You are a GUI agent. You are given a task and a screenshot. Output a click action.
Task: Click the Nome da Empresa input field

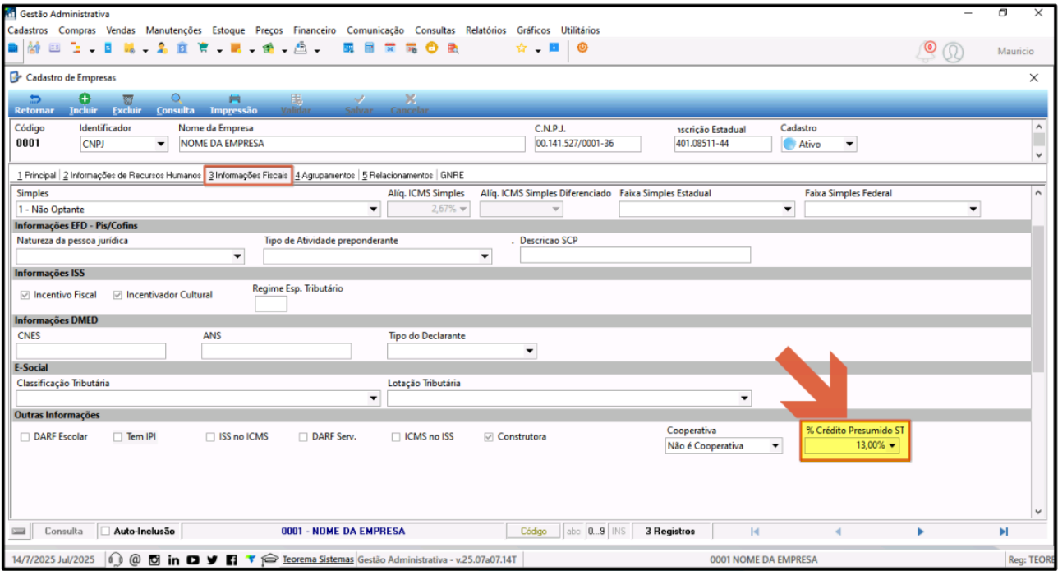352,144
